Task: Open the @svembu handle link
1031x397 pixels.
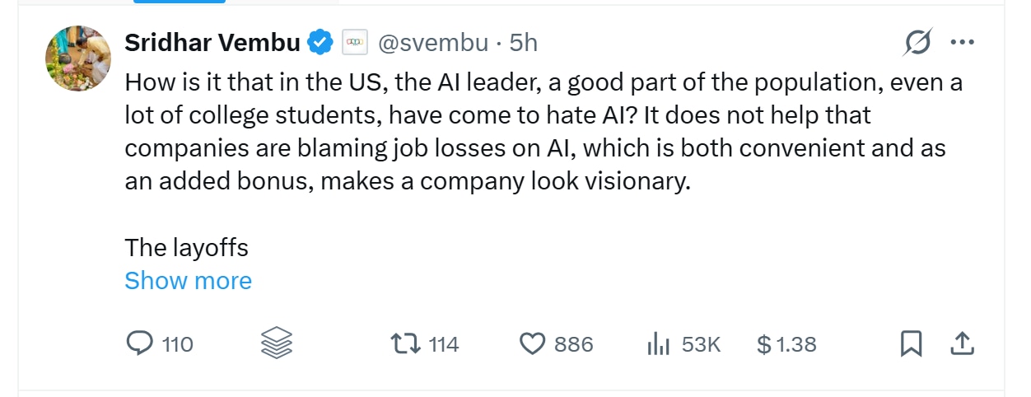Action: 433,43
